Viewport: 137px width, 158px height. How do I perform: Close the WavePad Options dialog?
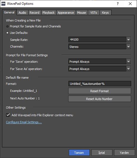coord(130,4)
